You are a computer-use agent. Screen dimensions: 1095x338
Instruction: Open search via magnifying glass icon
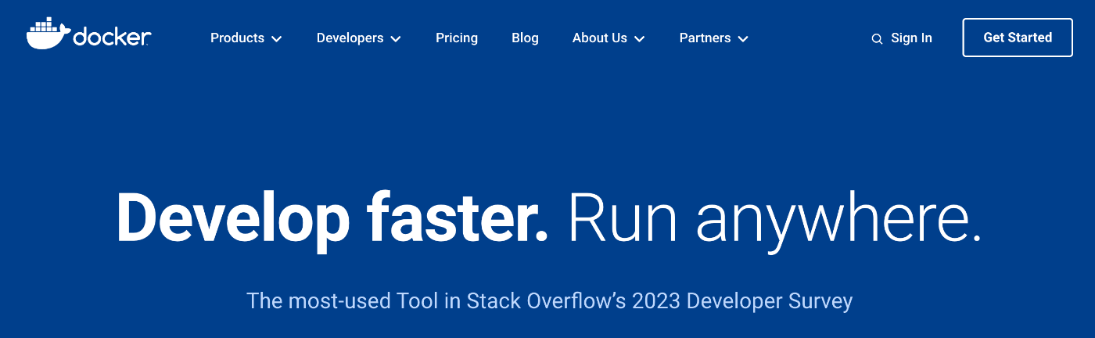click(877, 38)
